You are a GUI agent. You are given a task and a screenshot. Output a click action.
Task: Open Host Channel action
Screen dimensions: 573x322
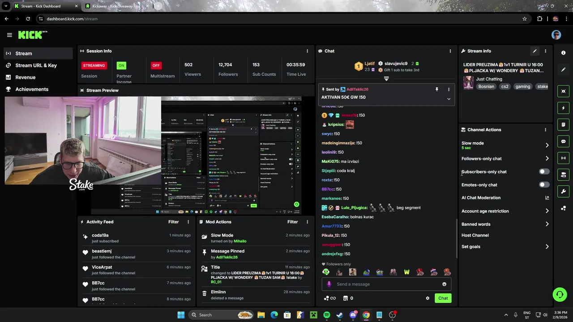pos(475,235)
